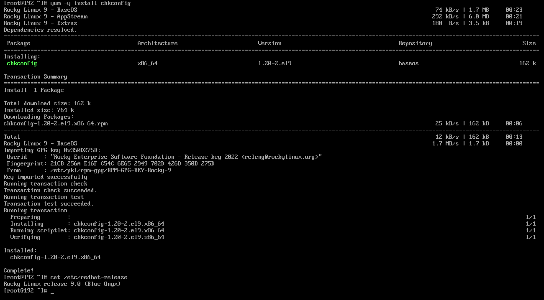
Task: Click the 'baseos' repository value
Action: (408, 64)
